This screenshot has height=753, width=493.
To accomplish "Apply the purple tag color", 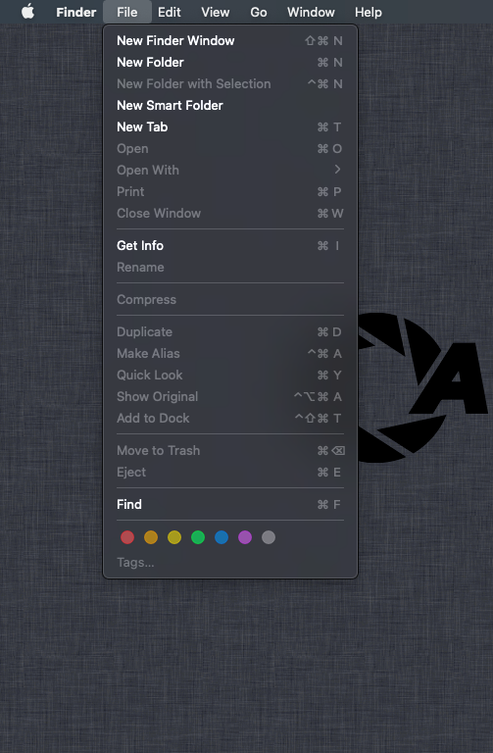I will [x=245, y=537].
